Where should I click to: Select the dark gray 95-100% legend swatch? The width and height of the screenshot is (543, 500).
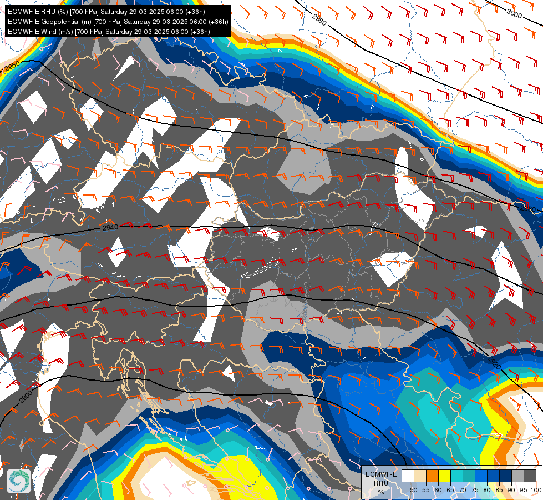pos(530,476)
